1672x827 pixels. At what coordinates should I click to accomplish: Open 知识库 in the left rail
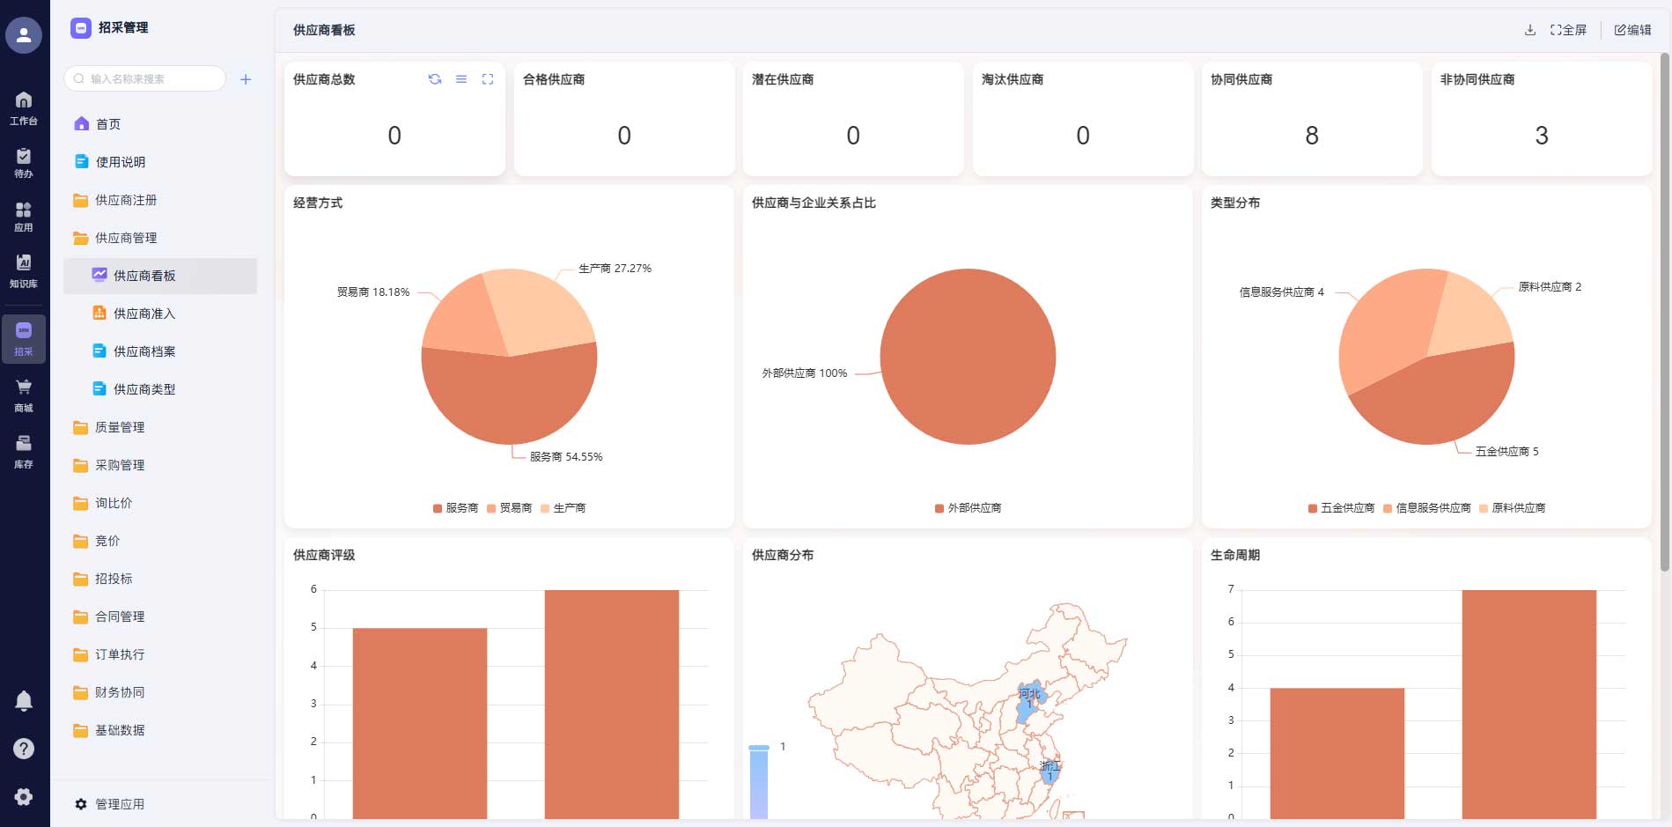pyautogui.click(x=24, y=270)
